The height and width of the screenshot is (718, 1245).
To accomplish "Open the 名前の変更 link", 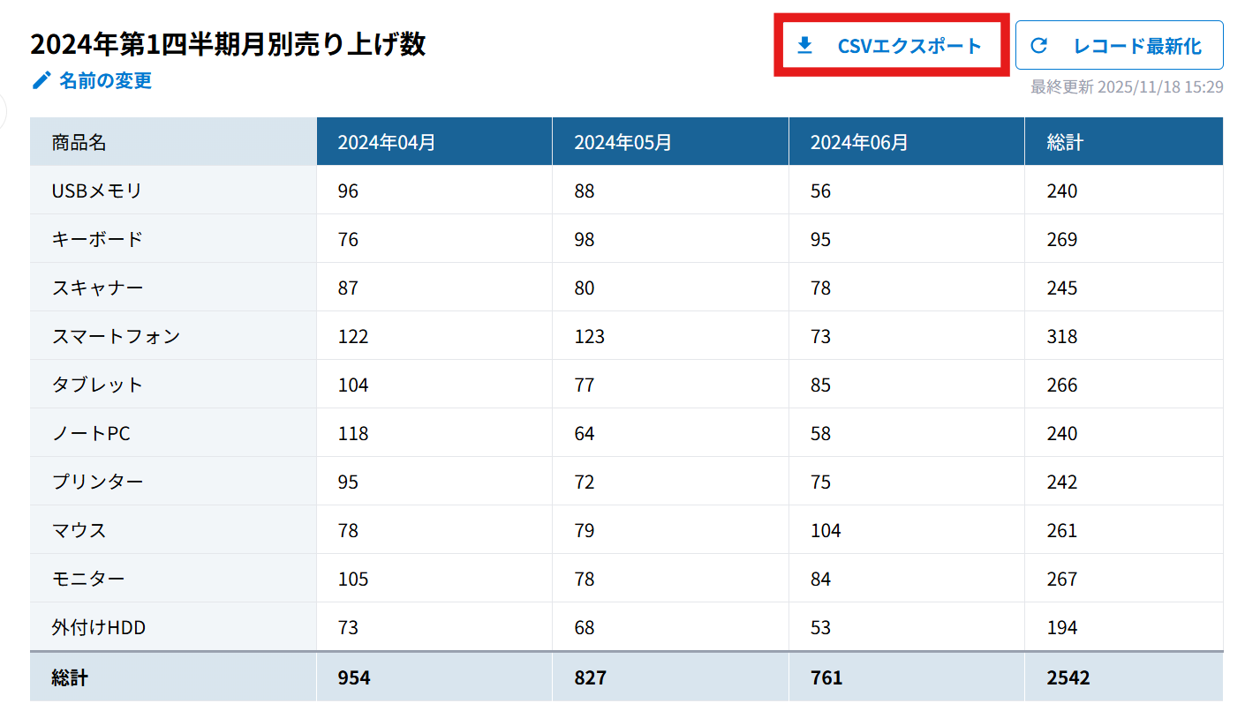I will click(105, 81).
